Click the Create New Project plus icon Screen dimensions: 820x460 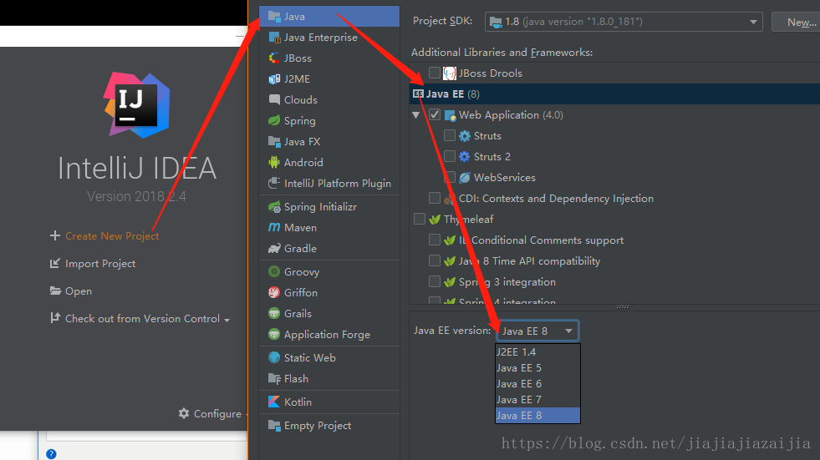click(x=54, y=235)
